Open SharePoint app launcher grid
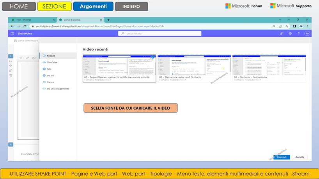The image size is (319, 179). pos(12,33)
